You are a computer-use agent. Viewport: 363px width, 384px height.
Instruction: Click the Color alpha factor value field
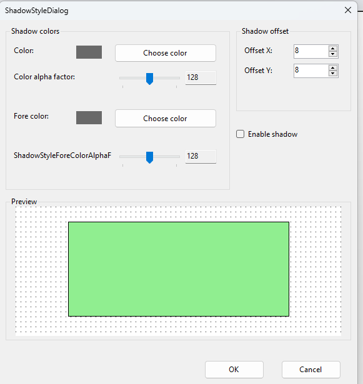coord(201,77)
